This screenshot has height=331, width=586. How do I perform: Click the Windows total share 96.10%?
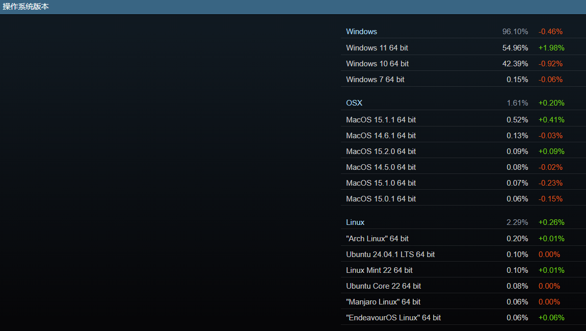(x=515, y=32)
